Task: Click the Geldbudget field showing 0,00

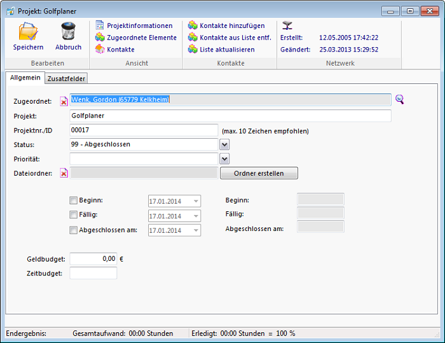Action: click(x=93, y=259)
